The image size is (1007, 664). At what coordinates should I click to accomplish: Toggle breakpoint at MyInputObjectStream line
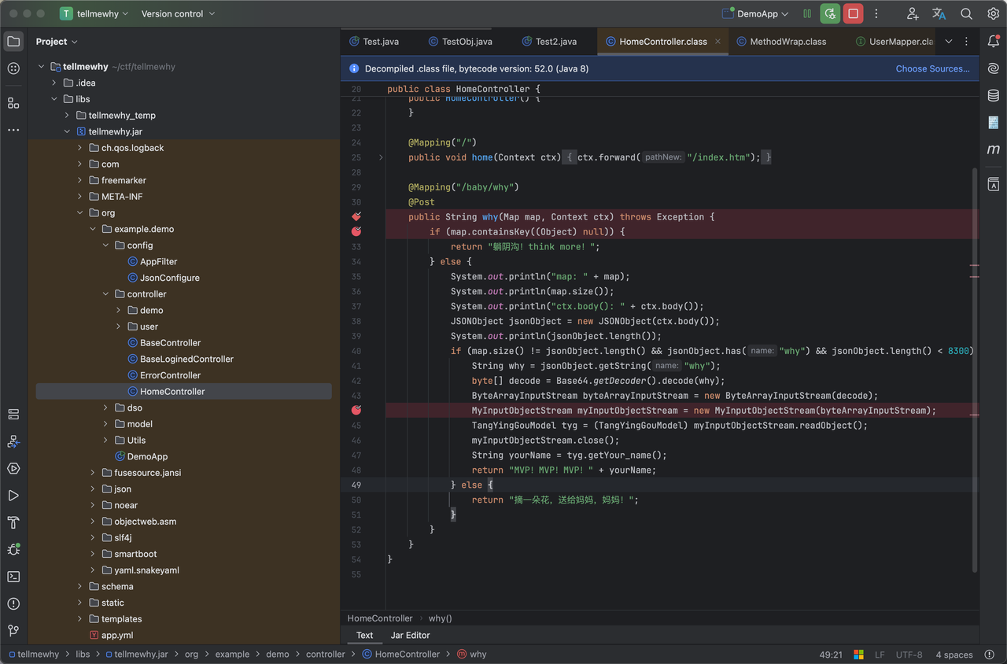tap(356, 410)
